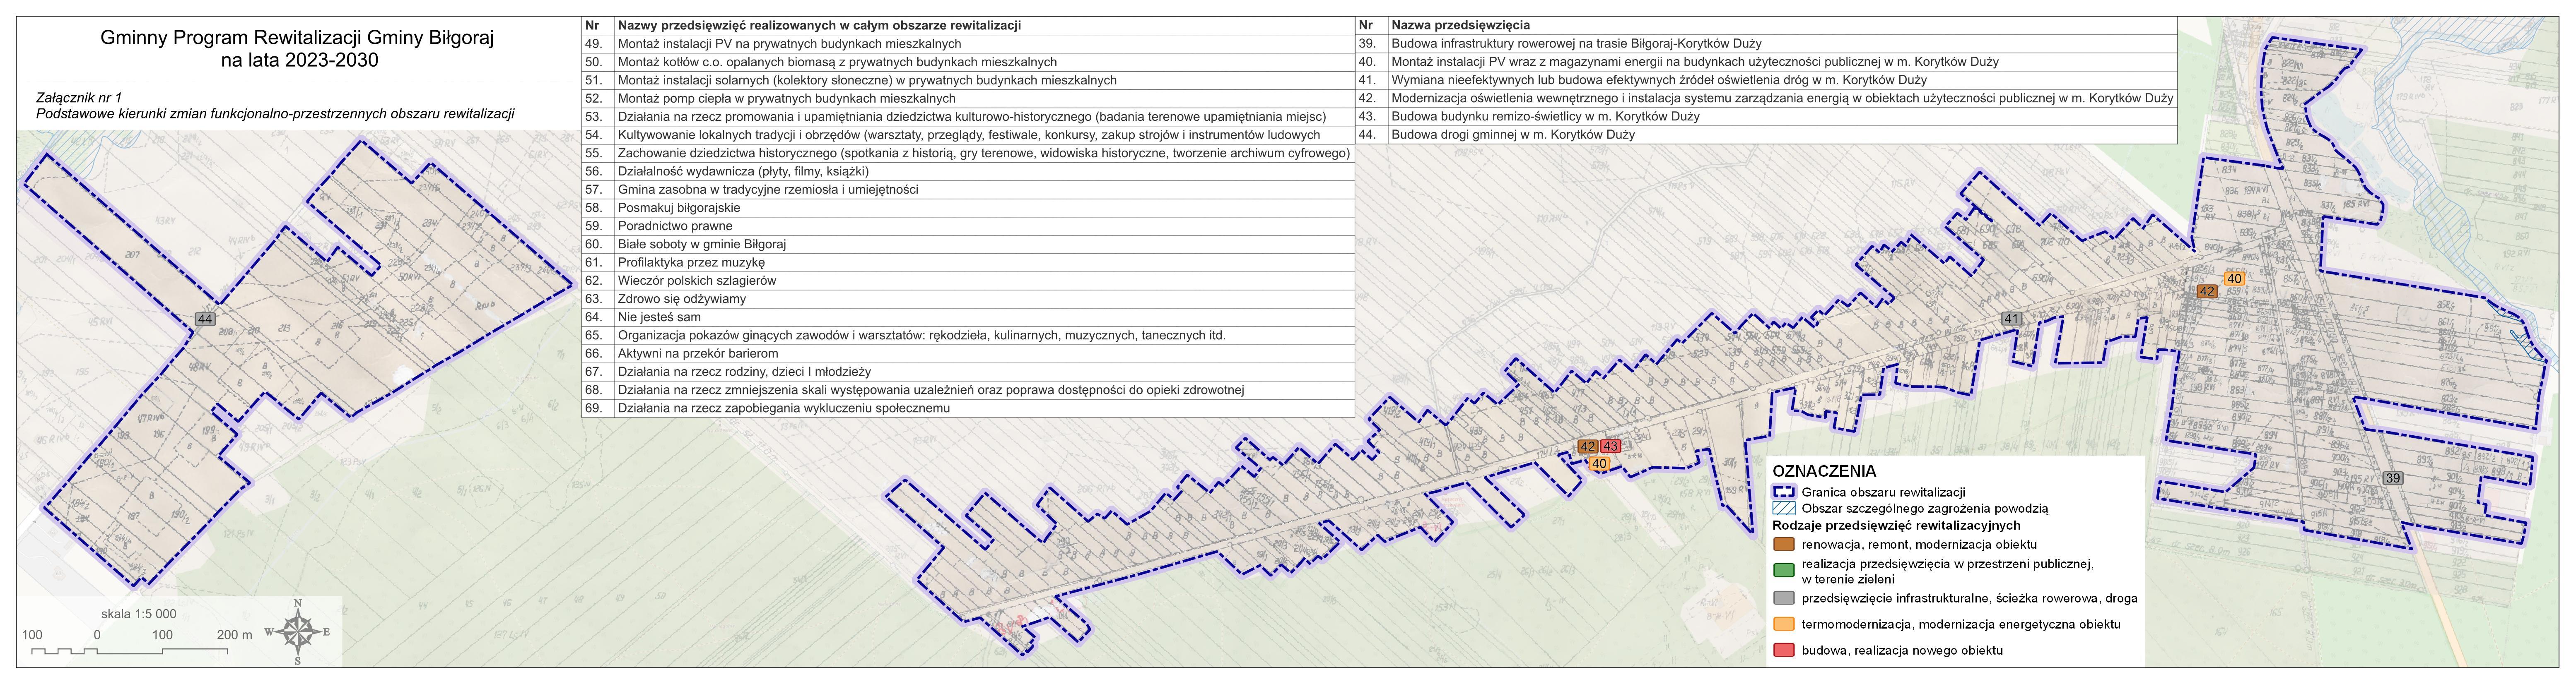
Task: Click orange swatch for termomodernizacja
Action: (1784, 624)
